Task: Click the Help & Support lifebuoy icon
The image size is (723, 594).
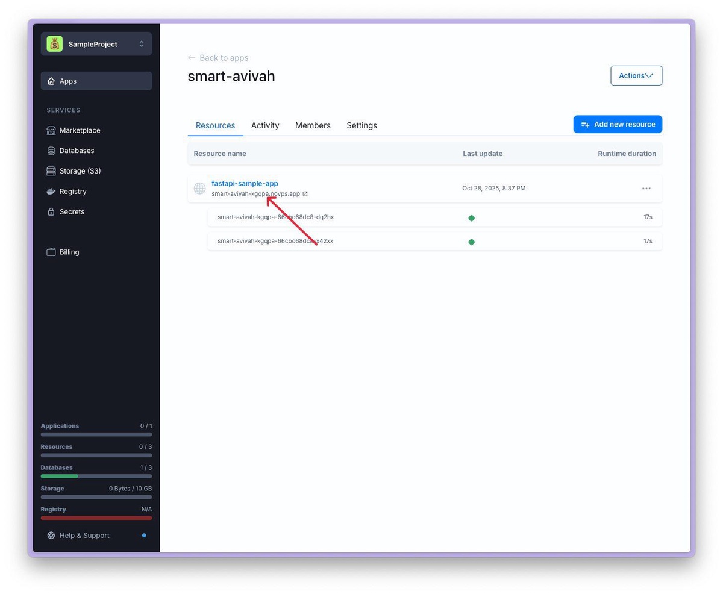Action: click(51, 536)
